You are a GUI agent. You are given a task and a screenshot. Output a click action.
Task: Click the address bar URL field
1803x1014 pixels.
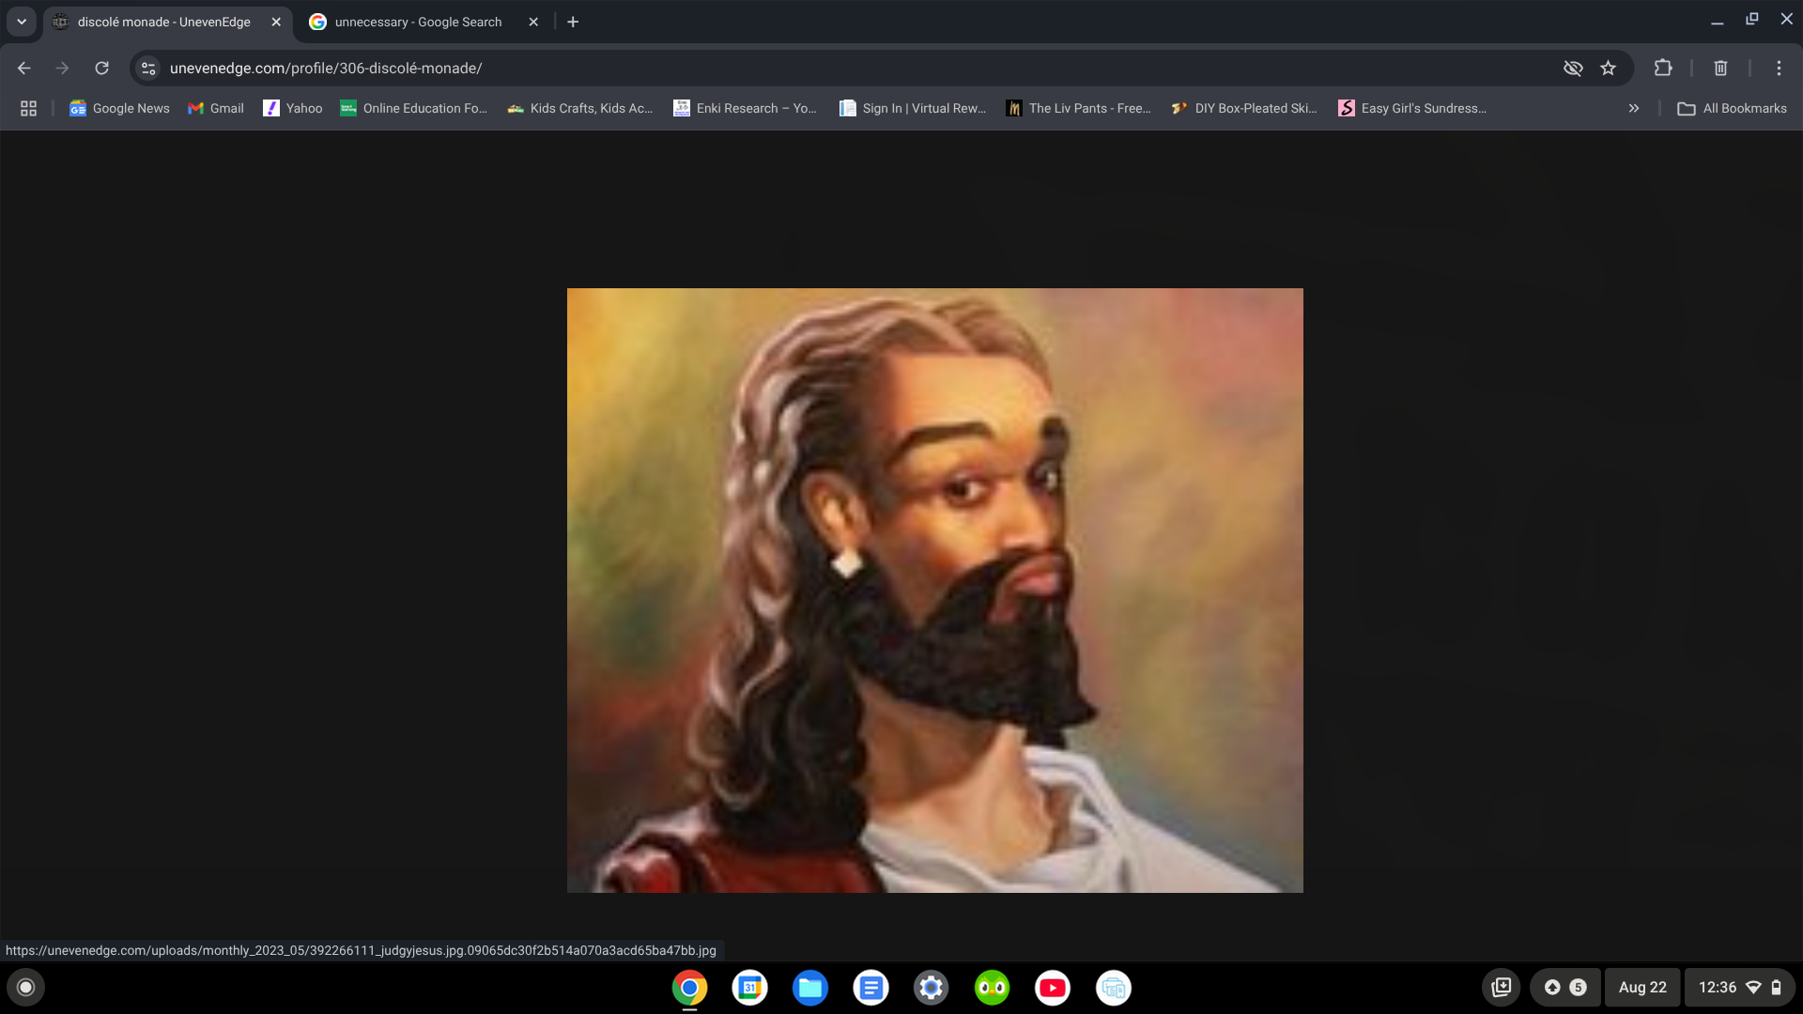(845, 68)
